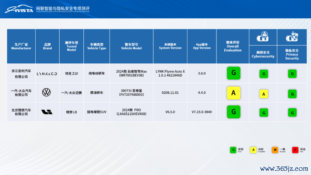Click the 网联智能与隐私安全专项测评 title
Viewport: 311px width, 175px height.
pyautogui.click(x=63, y=9)
